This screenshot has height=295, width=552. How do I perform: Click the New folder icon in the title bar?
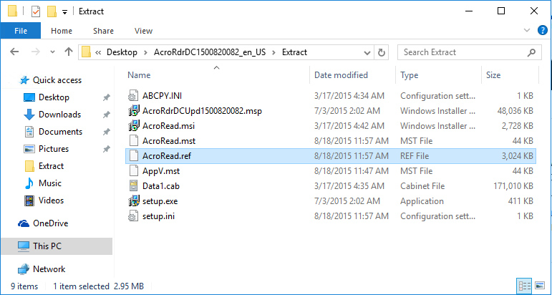pyautogui.click(x=52, y=11)
